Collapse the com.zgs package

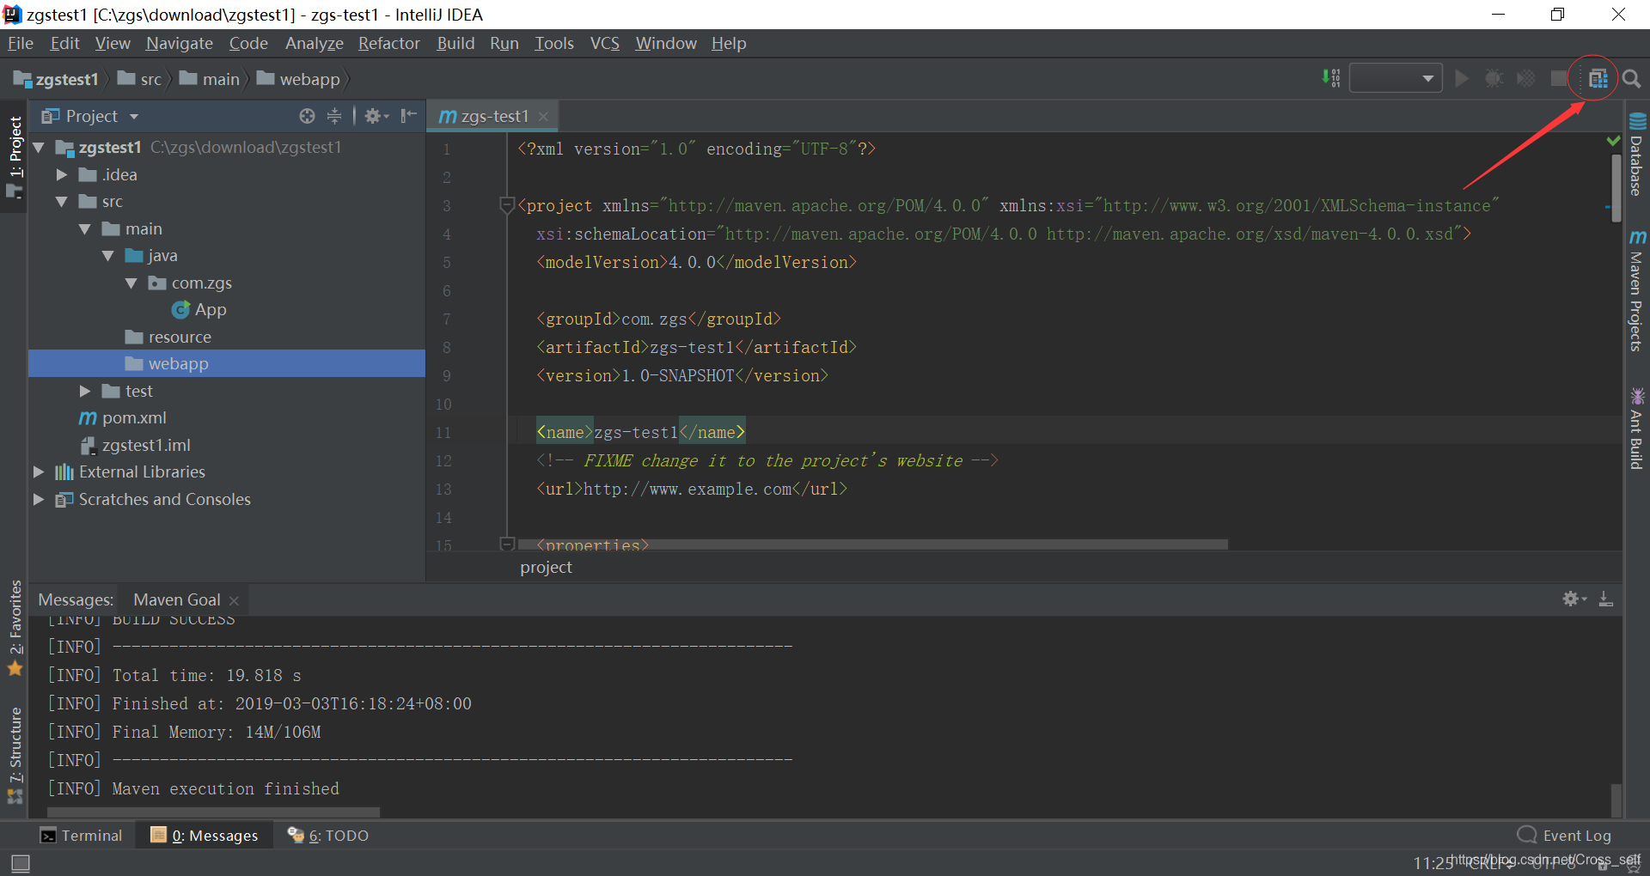[131, 283]
